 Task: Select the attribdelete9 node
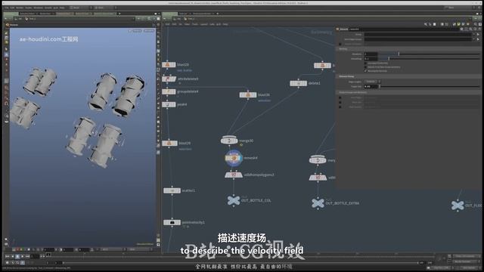(169, 79)
